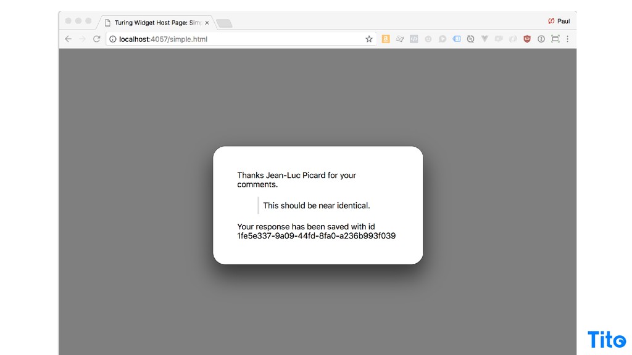This screenshot has width=632, height=355.
Task: Click the browser forward arrow
Action: [x=82, y=39]
